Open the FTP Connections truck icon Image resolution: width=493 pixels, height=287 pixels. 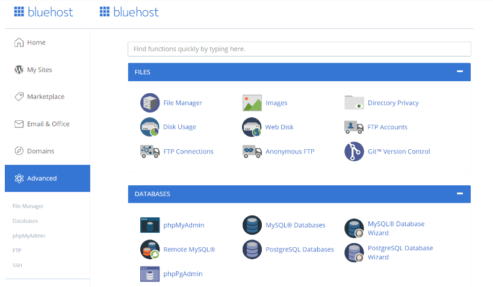coord(150,151)
